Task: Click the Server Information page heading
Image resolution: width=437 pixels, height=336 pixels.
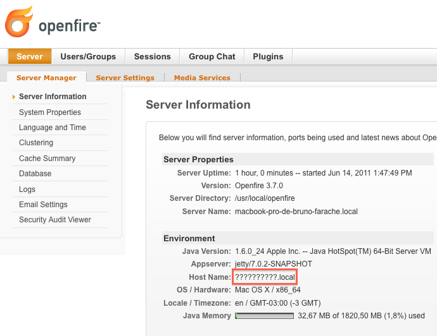Action: coord(198,105)
